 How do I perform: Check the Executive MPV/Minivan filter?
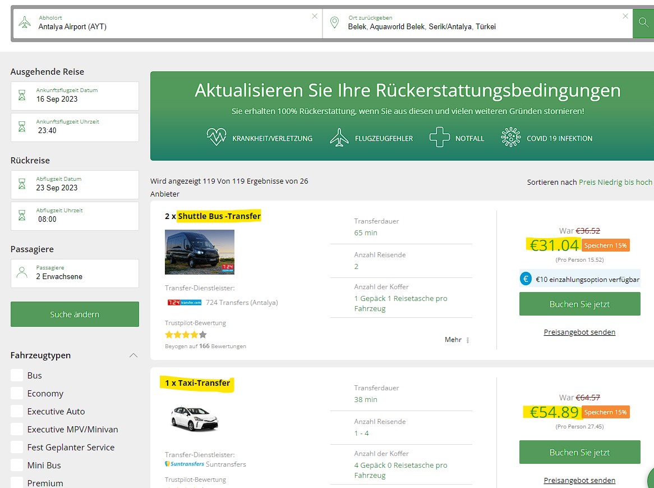17,430
